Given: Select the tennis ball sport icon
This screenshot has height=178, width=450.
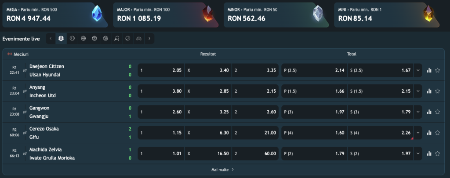Looking at the screenshot, I should (72, 39).
